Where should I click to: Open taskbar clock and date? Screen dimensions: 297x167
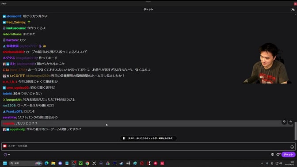coord(289,163)
